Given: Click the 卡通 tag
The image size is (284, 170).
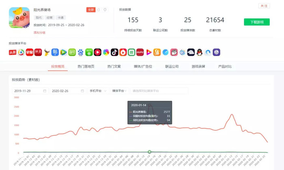Looking at the screenshot, I should tap(60, 17).
